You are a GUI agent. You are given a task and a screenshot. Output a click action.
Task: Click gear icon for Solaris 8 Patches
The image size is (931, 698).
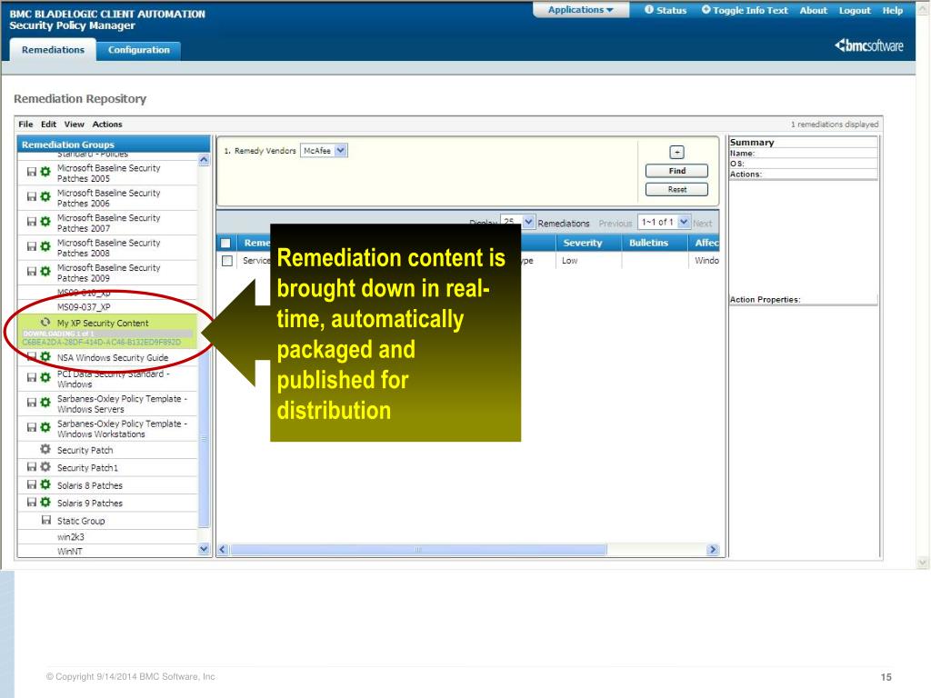click(x=45, y=485)
